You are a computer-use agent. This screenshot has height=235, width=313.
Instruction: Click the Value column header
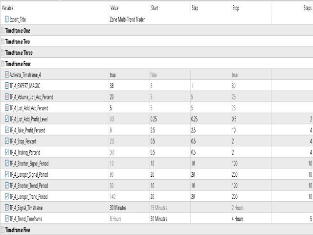pyautogui.click(x=129, y=8)
